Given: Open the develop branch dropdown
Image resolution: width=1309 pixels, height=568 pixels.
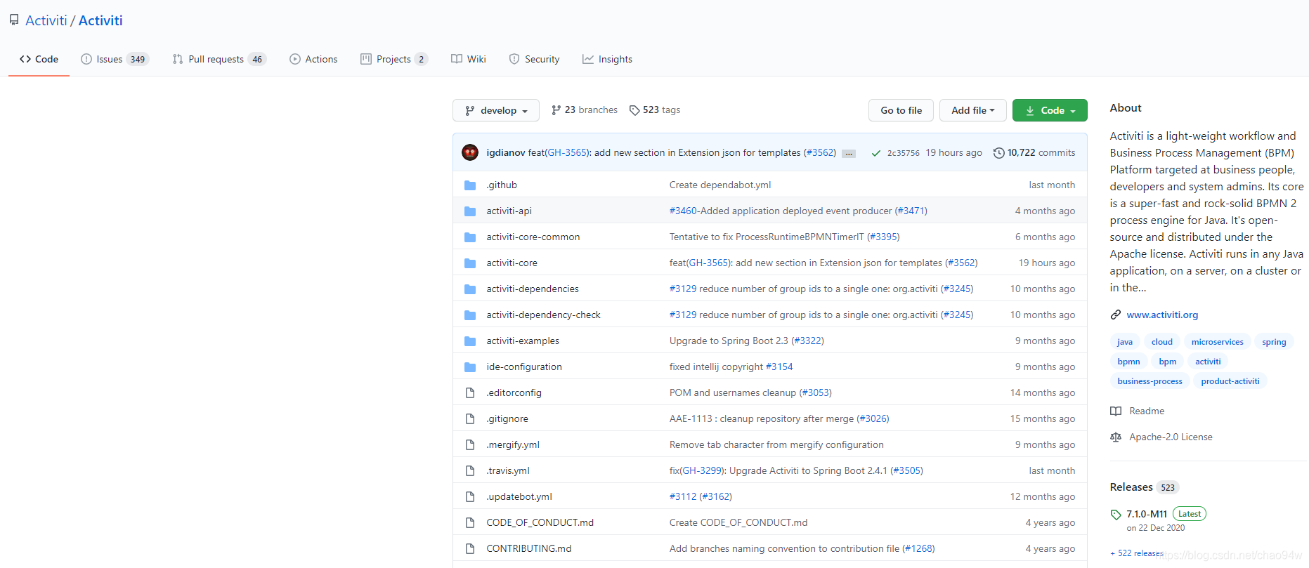Looking at the screenshot, I should coord(496,110).
